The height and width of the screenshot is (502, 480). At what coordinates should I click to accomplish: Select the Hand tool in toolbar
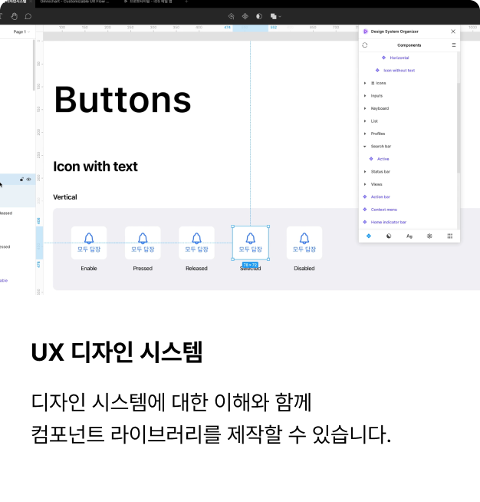coord(14,16)
